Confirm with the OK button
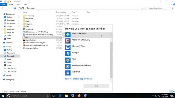This screenshot has height=98, width=175. pos(97,86)
